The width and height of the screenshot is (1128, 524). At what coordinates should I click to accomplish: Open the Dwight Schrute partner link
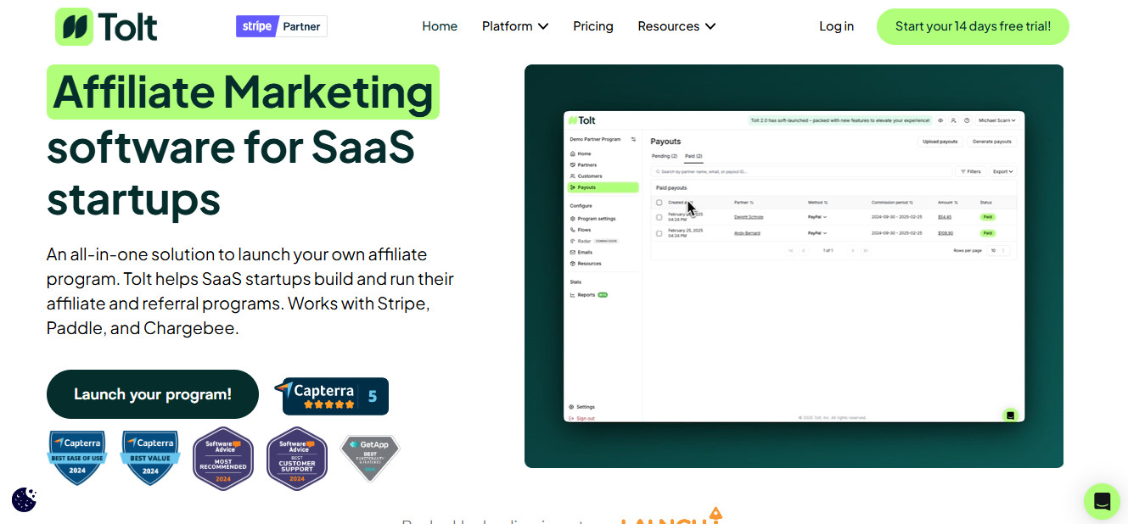click(x=749, y=217)
